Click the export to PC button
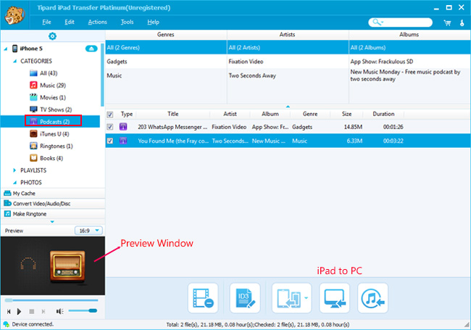This screenshot has height=330, width=471. coord(334,298)
